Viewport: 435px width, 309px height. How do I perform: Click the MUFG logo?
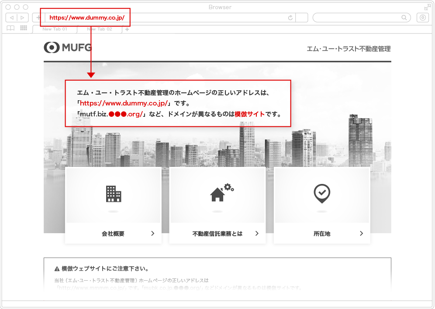(68, 48)
